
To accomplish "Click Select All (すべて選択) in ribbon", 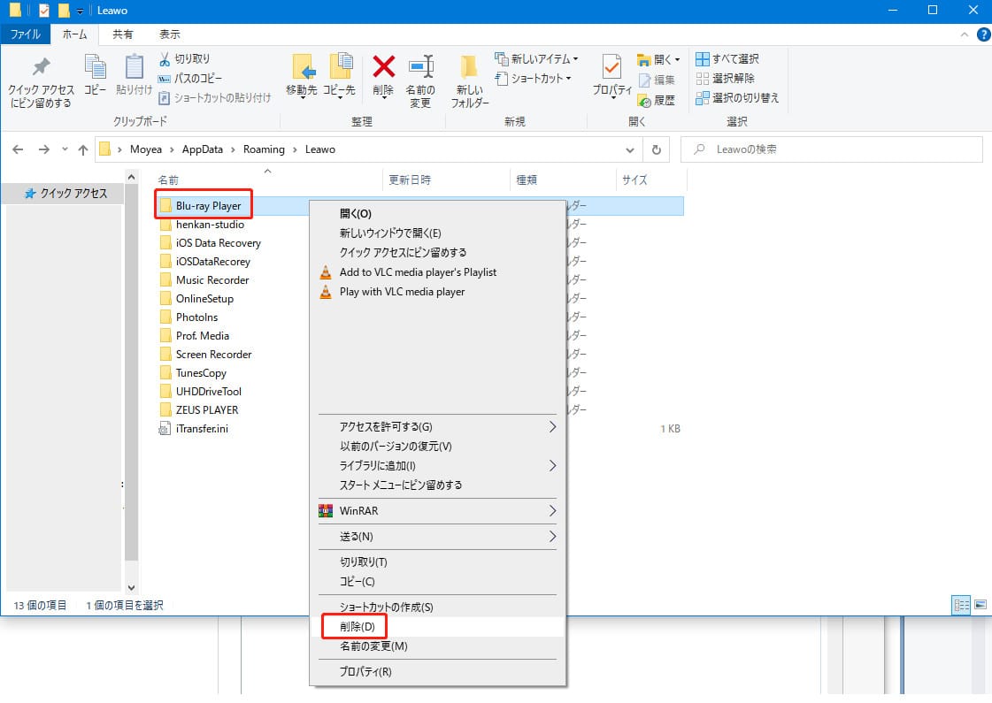I will tap(727, 59).
